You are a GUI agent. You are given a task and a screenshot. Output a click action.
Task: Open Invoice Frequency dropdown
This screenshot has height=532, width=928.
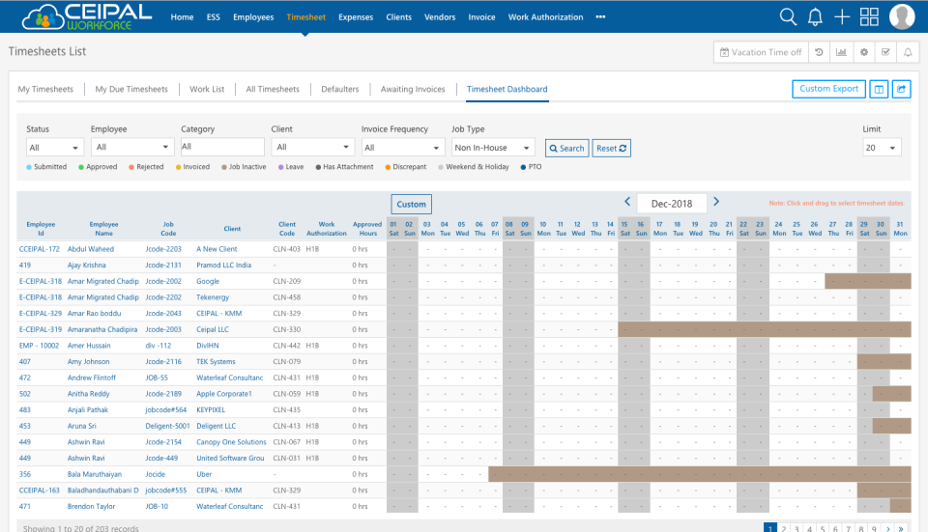(x=403, y=147)
